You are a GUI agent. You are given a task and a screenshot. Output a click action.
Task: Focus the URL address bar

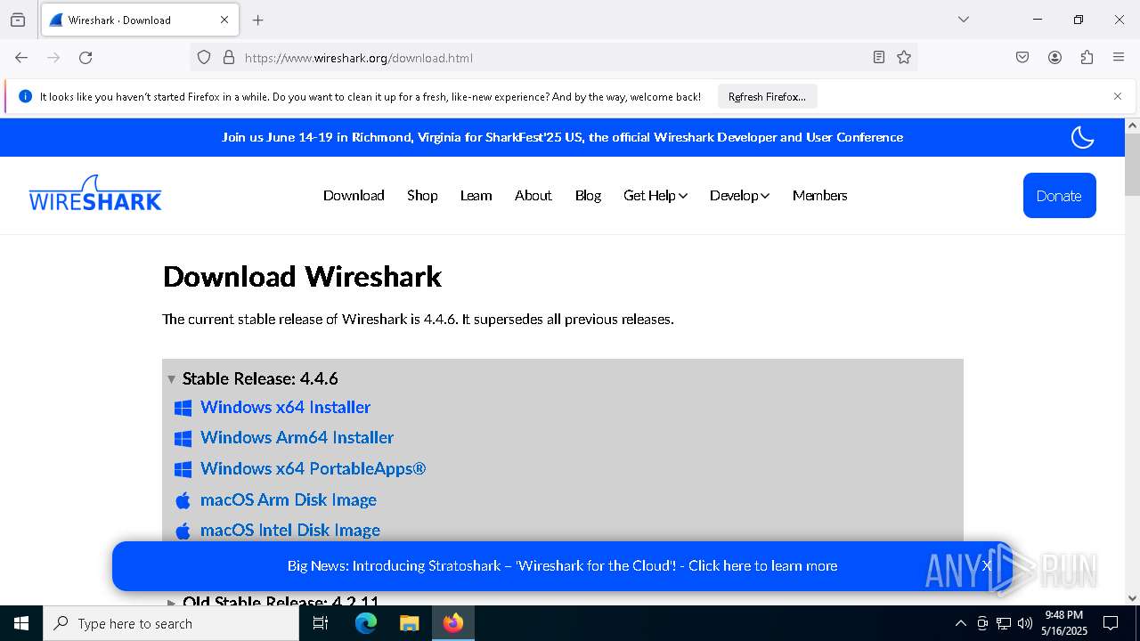click(x=552, y=58)
